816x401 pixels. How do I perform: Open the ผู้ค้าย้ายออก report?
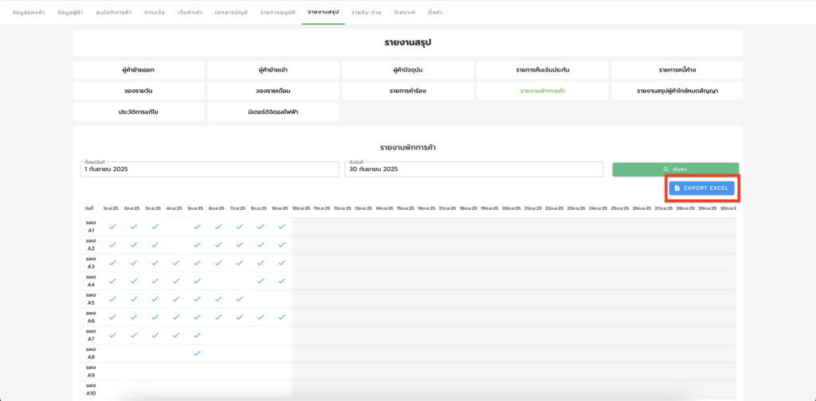tap(139, 69)
